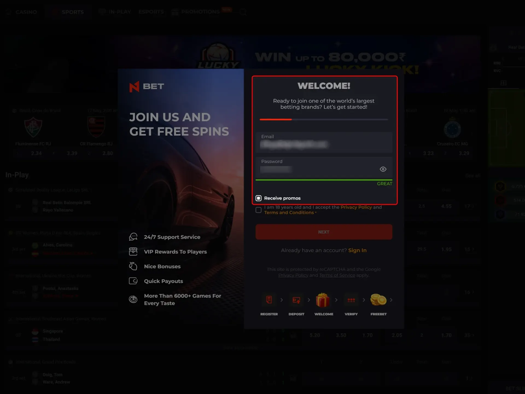The width and height of the screenshot is (525, 394).
Task: Click the Welcome bonus step icon
Action: tap(324, 299)
